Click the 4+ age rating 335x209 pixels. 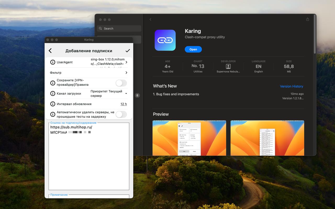(x=167, y=66)
